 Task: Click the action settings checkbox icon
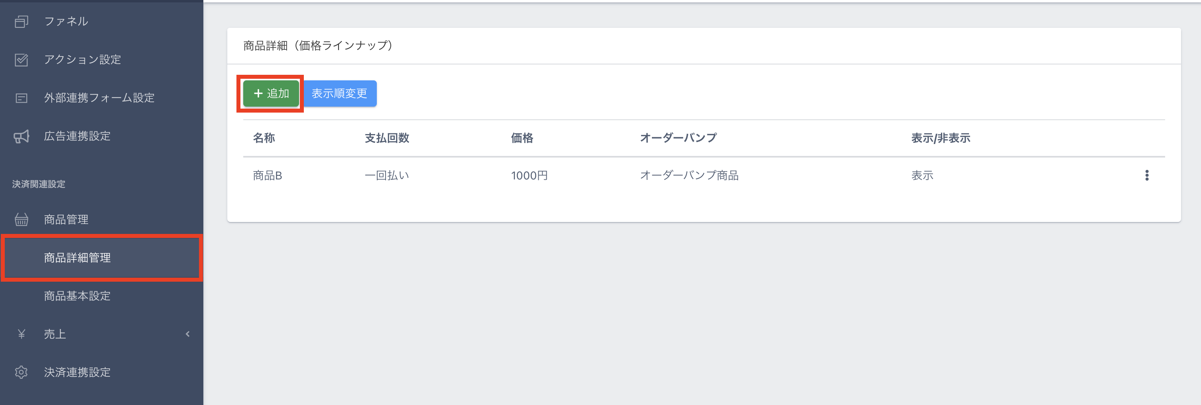pos(22,60)
